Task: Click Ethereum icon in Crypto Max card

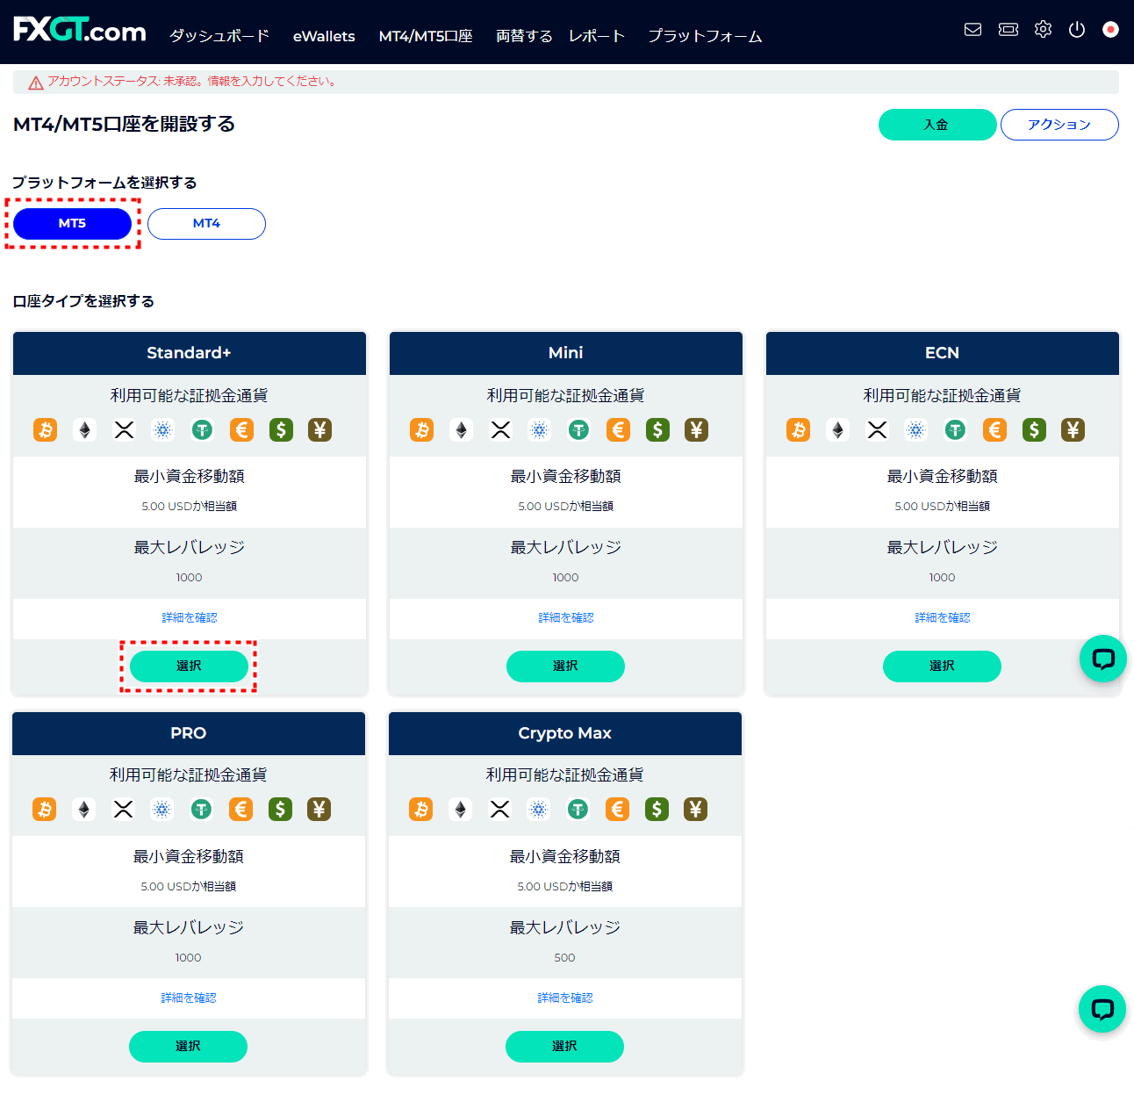Action: point(461,810)
